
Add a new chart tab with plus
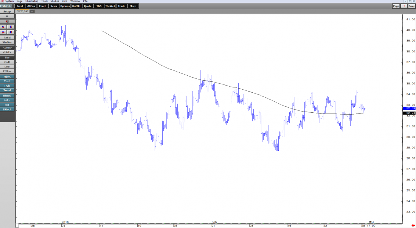click(32, 11)
